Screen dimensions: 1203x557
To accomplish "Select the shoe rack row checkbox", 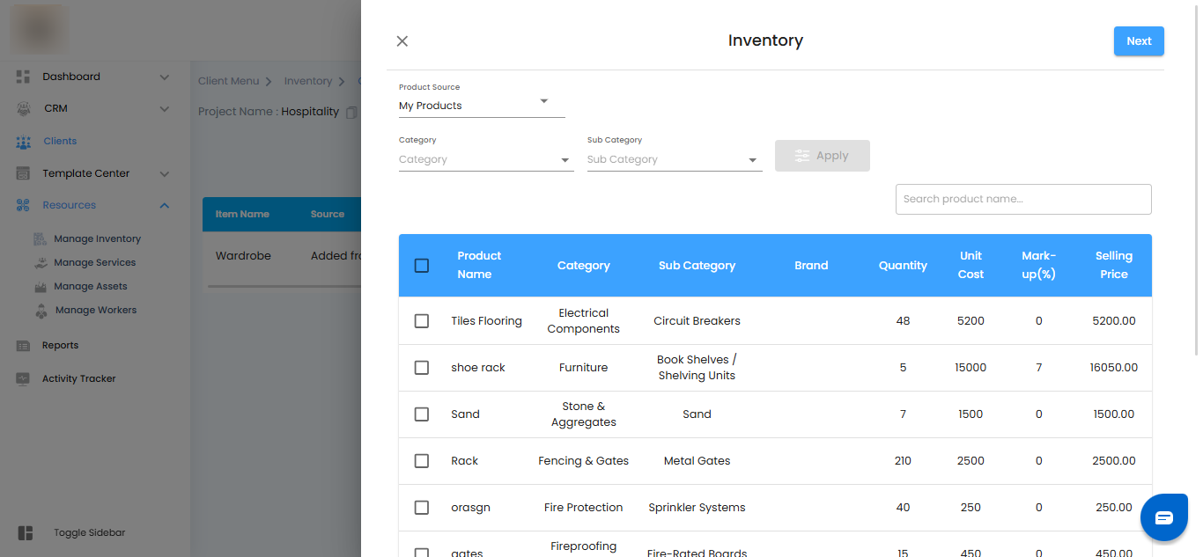I will coord(422,367).
